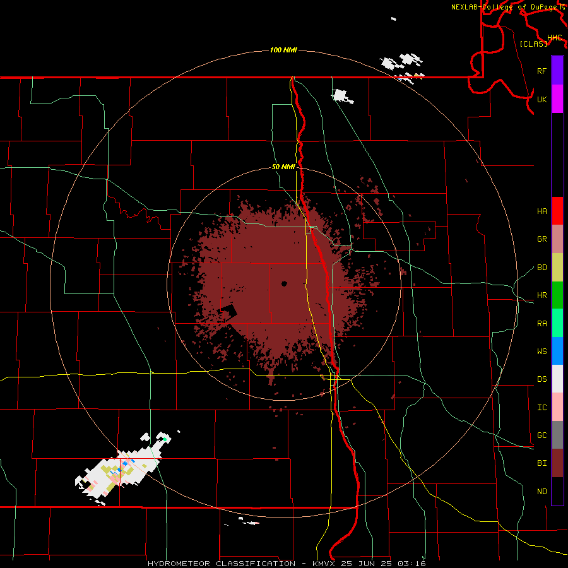568x568 pixels.
Task: Select the pinkish GR legend swatch
Action: tap(557, 239)
